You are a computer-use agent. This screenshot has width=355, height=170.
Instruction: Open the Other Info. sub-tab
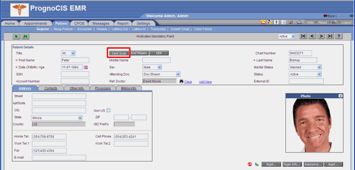tap(77, 88)
